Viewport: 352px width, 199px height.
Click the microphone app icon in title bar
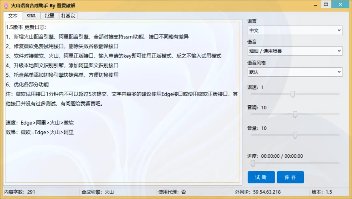pos(6,6)
